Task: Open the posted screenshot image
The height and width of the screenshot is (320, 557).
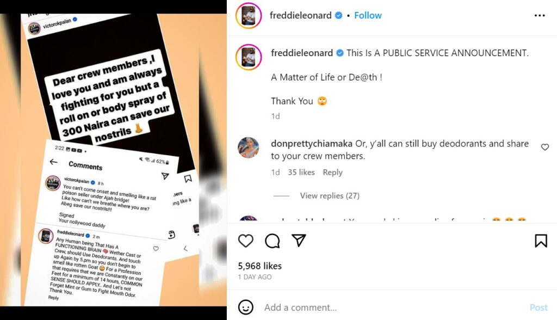Action: tap(113, 160)
